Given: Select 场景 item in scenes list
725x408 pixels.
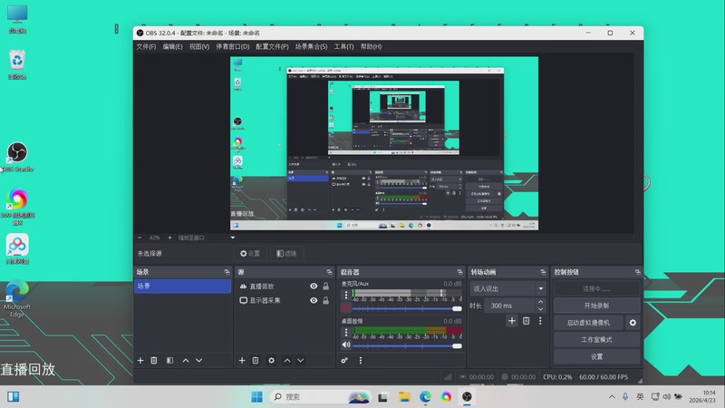Looking at the screenshot, I should pos(183,286).
